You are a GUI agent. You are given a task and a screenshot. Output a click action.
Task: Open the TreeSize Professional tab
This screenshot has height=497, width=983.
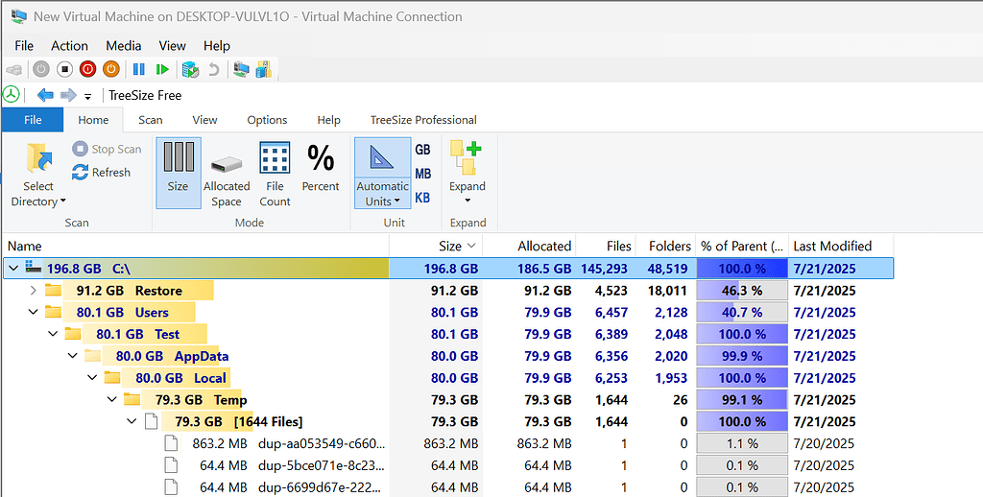(x=423, y=120)
